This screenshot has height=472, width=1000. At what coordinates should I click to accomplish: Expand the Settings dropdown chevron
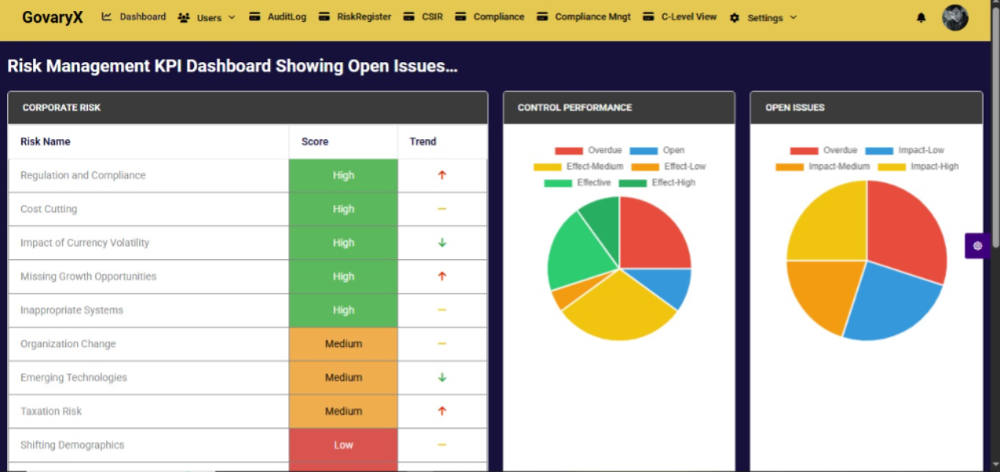794,17
